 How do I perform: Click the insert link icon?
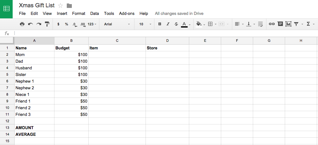[271, 24]
